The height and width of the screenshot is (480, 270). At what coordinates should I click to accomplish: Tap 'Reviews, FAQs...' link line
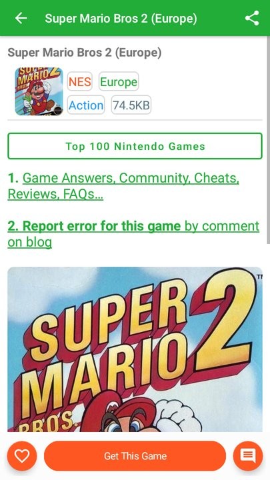(x=55, y=194)
